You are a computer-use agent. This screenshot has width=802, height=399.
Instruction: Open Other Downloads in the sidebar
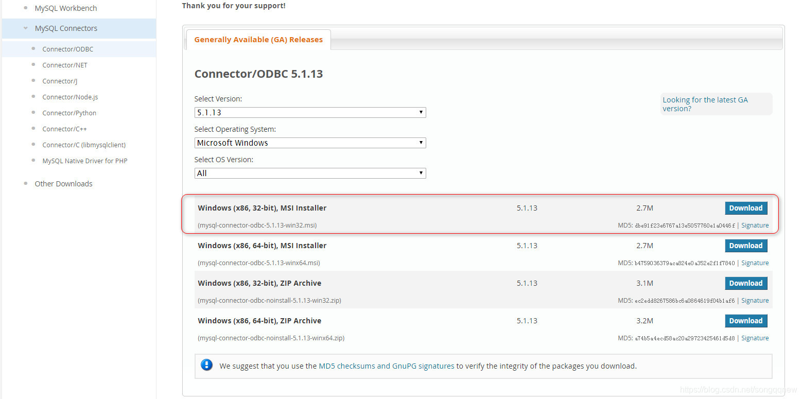click(63, 184)
